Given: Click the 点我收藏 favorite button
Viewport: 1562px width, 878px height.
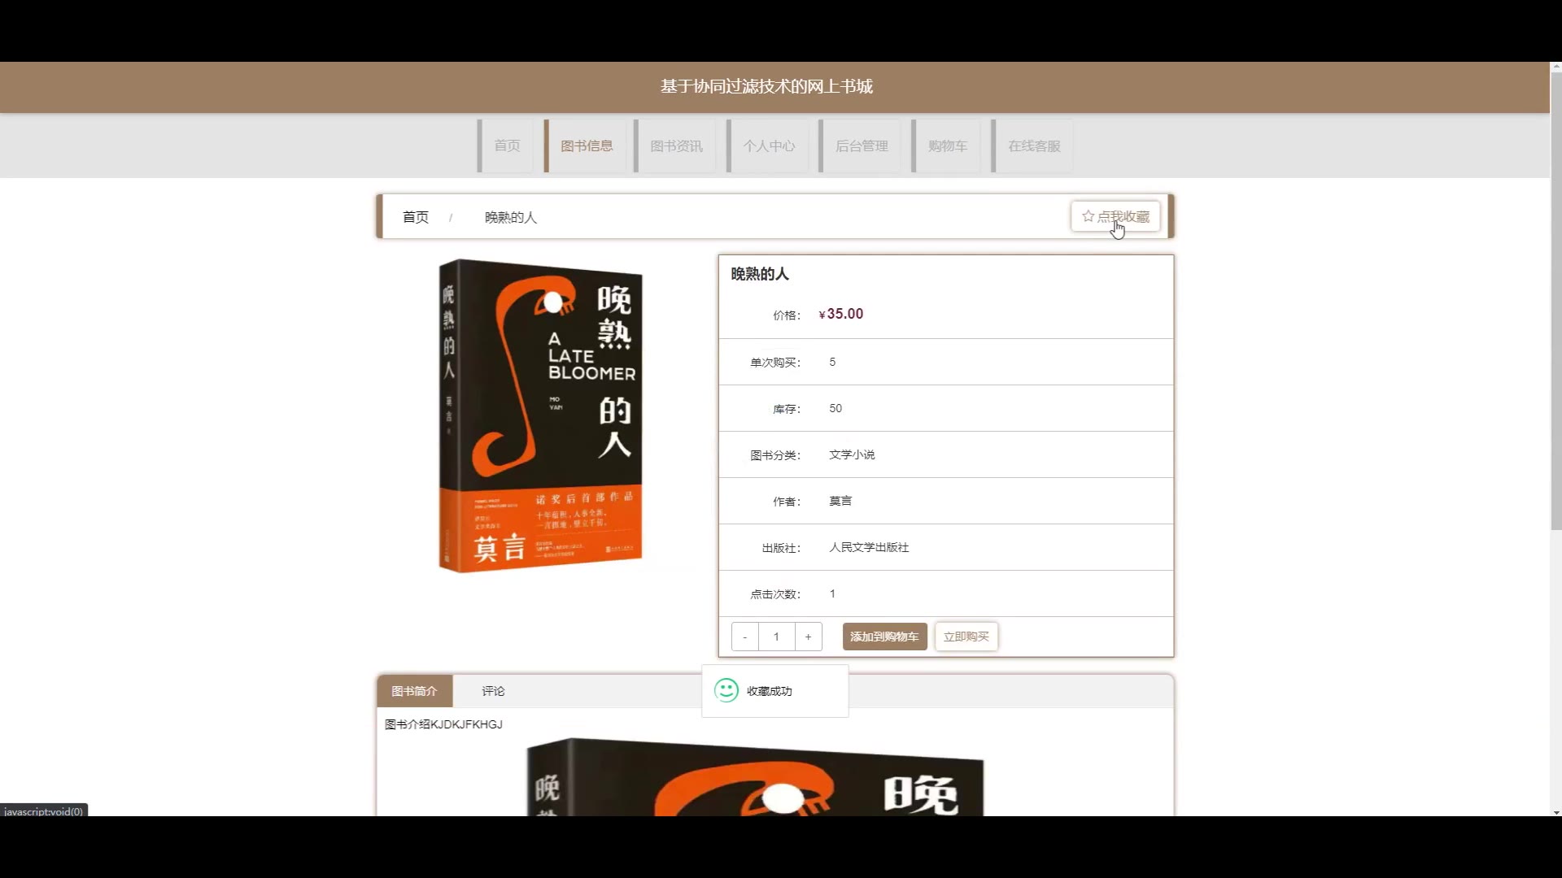Looking at the screenshot, I should point(1115,216).
